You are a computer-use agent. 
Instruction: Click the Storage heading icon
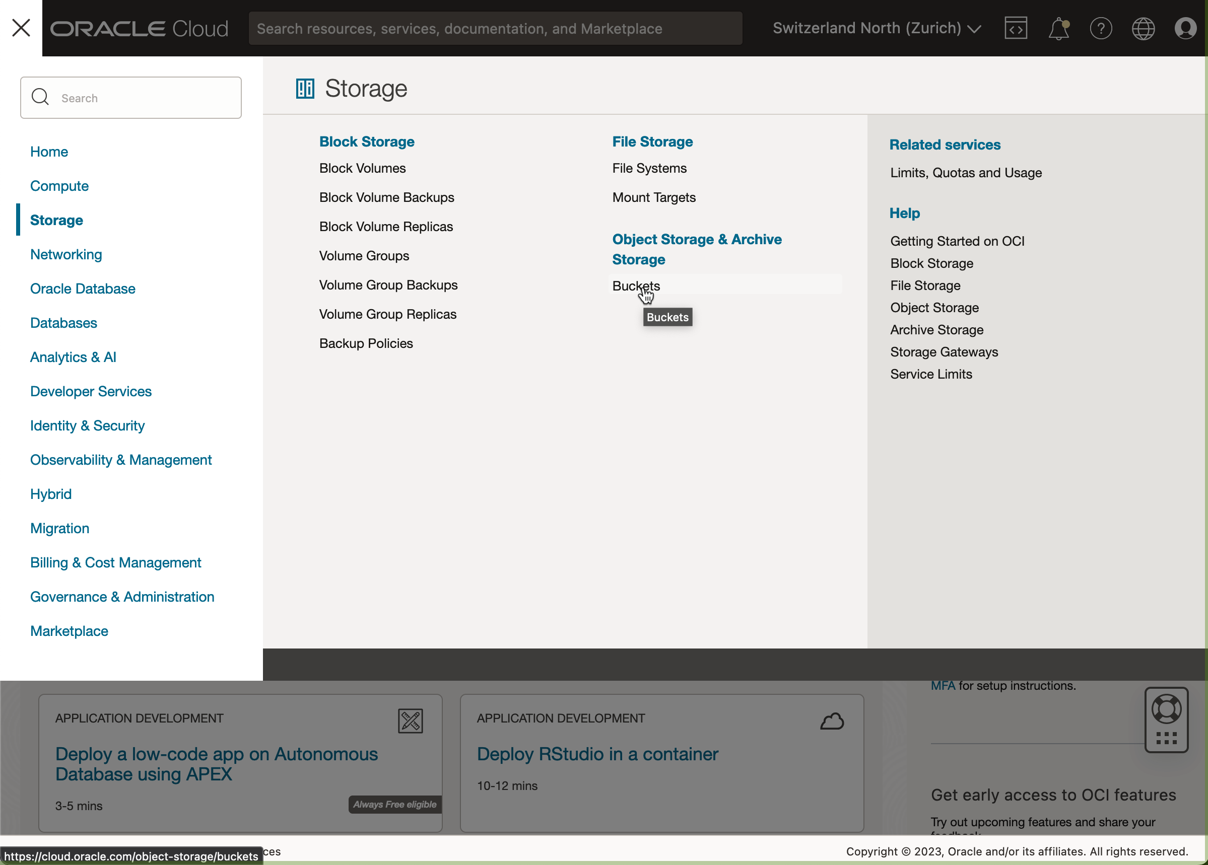305,89
